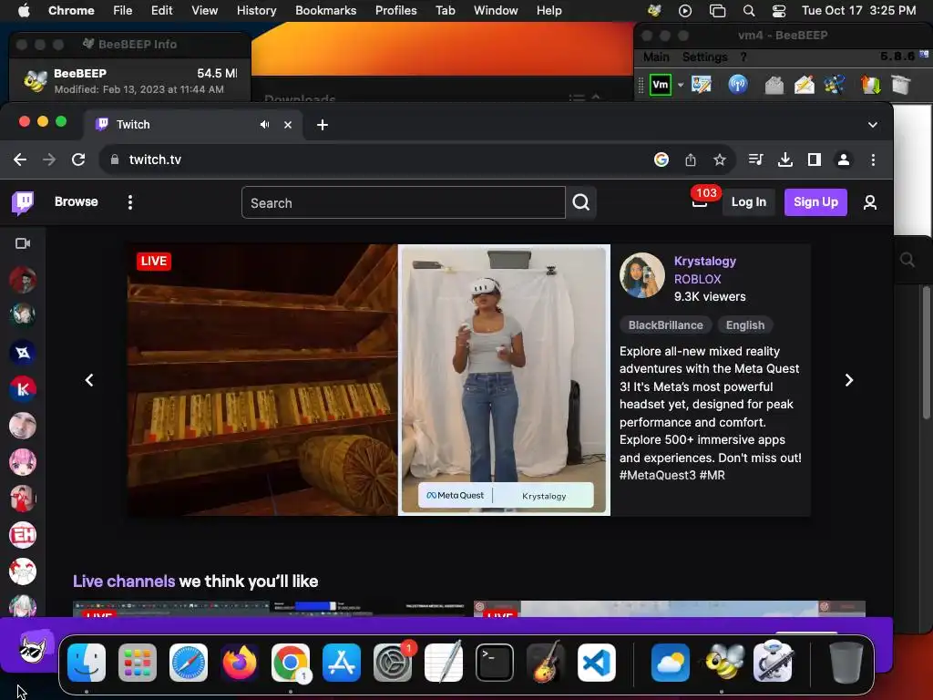Open the Bookmarks menu in menu bar
This screenshot has width=933, height=700.
(x=325, y=10)
